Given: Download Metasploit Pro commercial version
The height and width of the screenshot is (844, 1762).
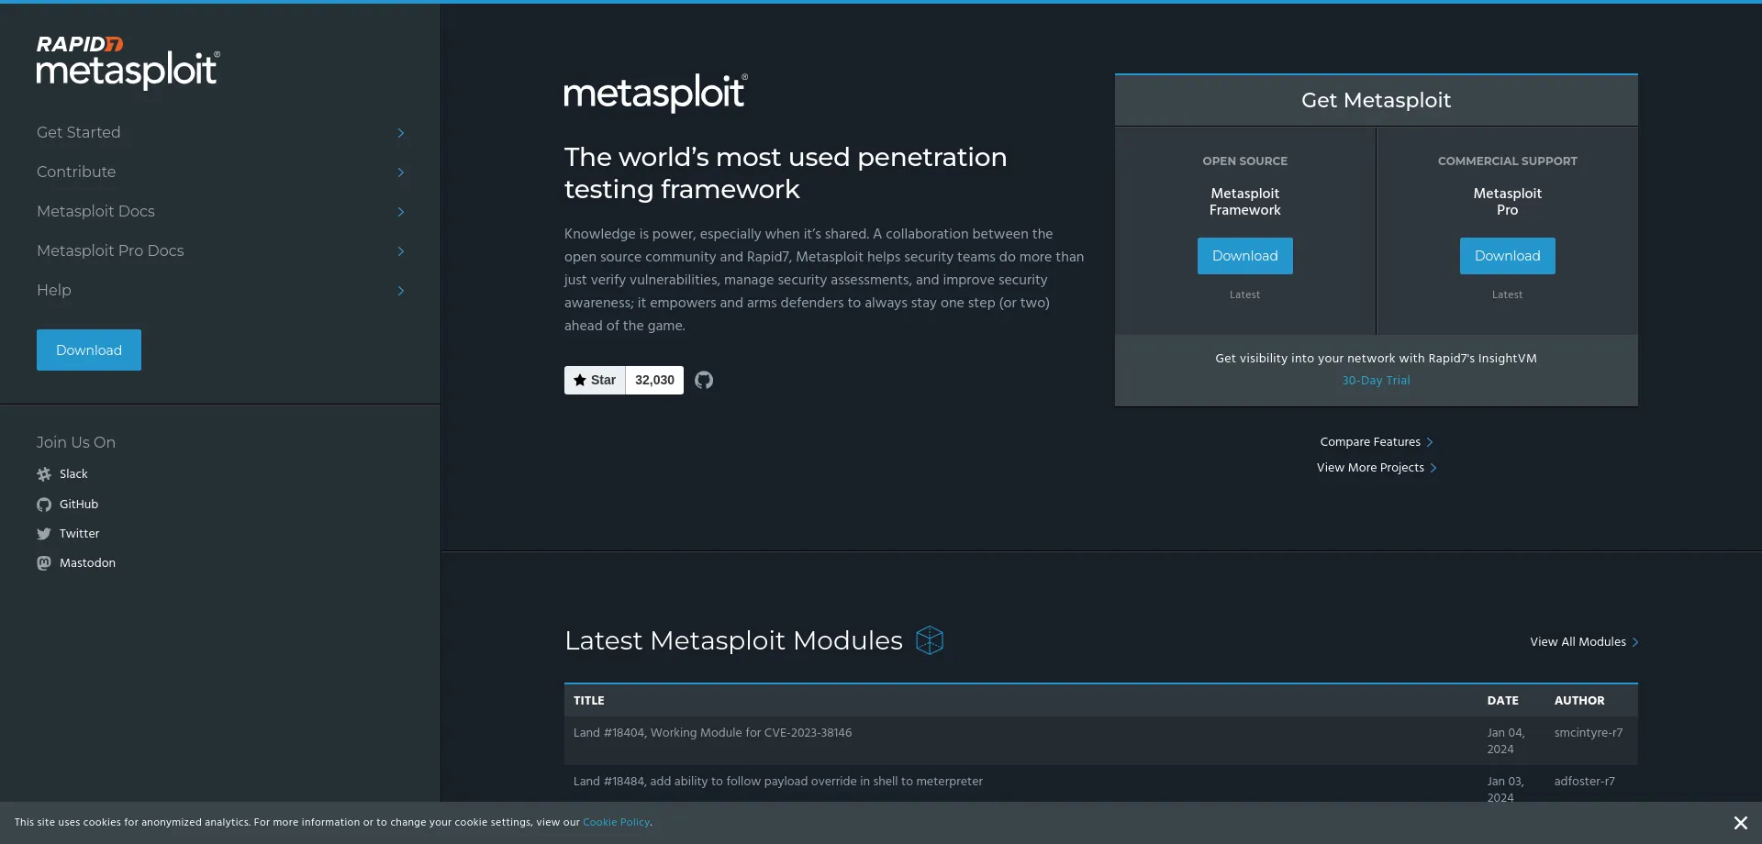Looking at the screenshot, I should 1507,256.
